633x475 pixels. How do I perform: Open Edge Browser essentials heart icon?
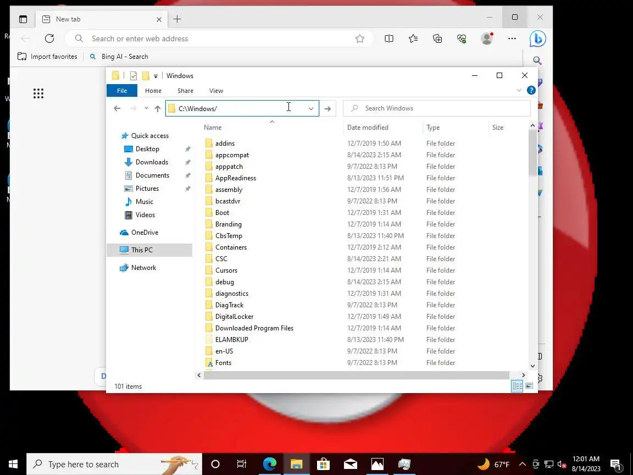462,39
